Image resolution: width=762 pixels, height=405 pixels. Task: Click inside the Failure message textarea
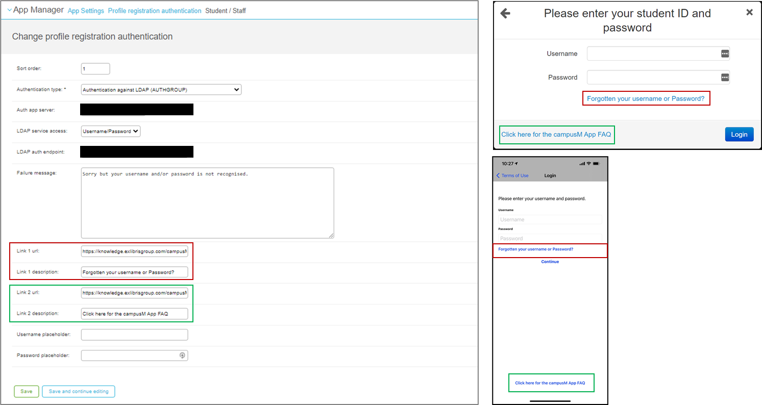(208, 203)
